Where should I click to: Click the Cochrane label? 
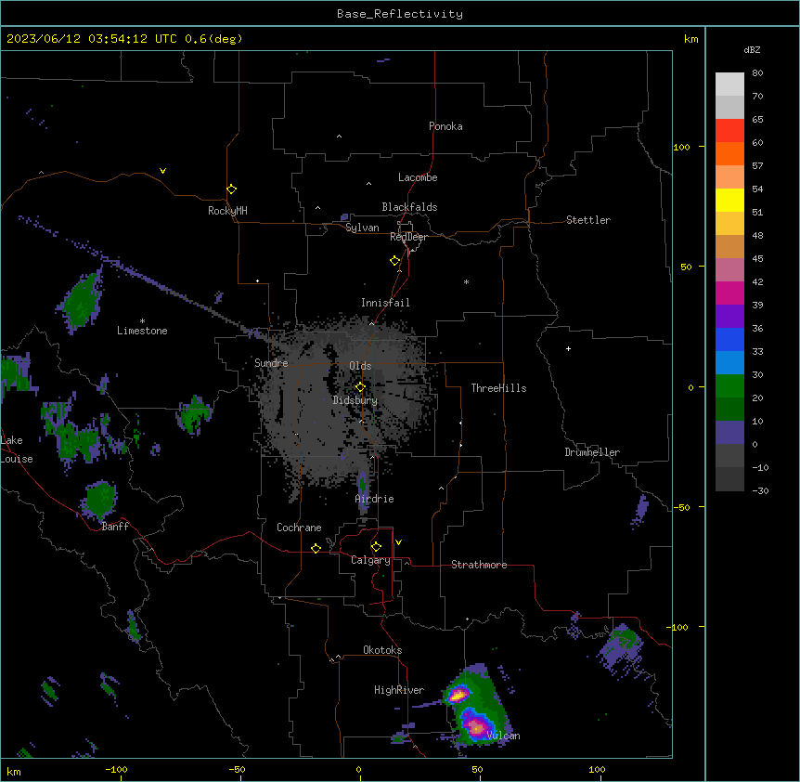[299, 528]
